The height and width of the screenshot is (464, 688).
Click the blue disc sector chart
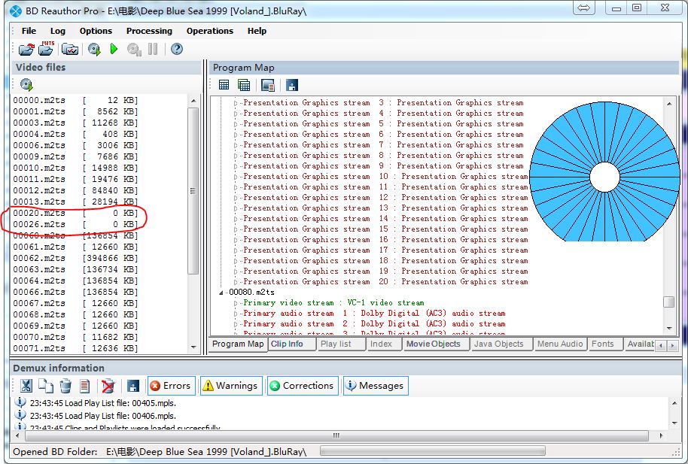click(x=604, y=171)
